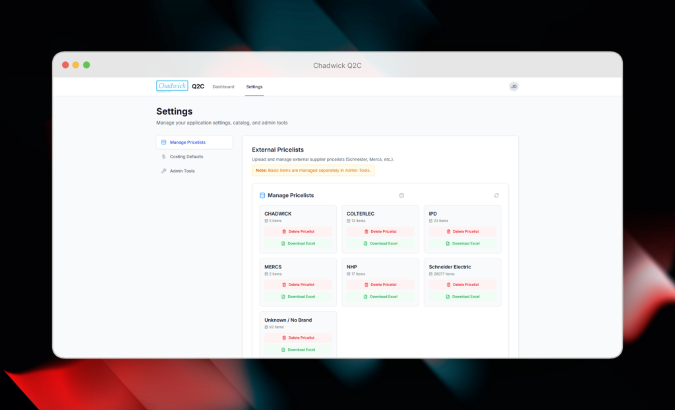Click the small gray database icon in panel header
This screenshot has width=675, height=410.
coord(401,196)
